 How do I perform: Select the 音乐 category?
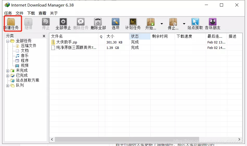(x=25, y=56)
